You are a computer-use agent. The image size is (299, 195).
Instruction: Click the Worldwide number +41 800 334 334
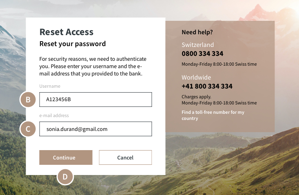(207, 86)
